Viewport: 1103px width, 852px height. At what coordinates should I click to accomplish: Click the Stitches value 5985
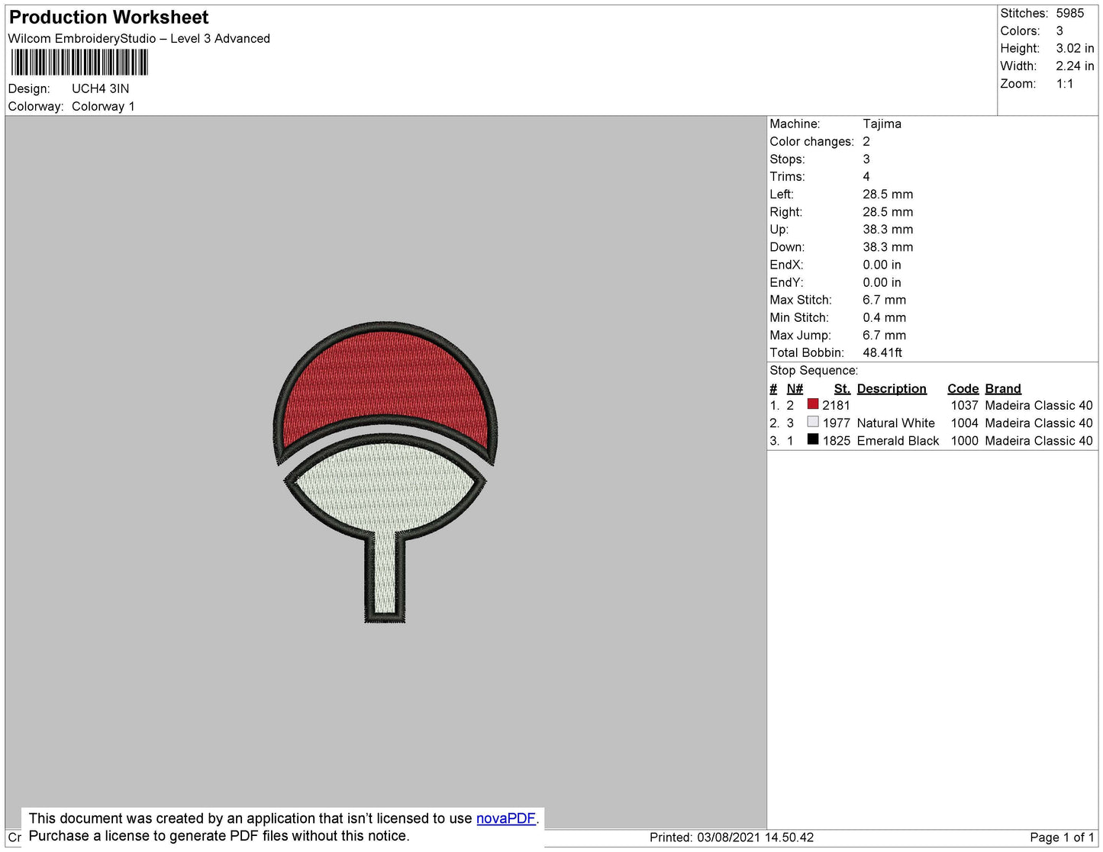[x=1069, y=13]
